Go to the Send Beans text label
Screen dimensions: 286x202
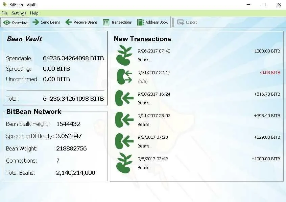(x=50, y=22)
